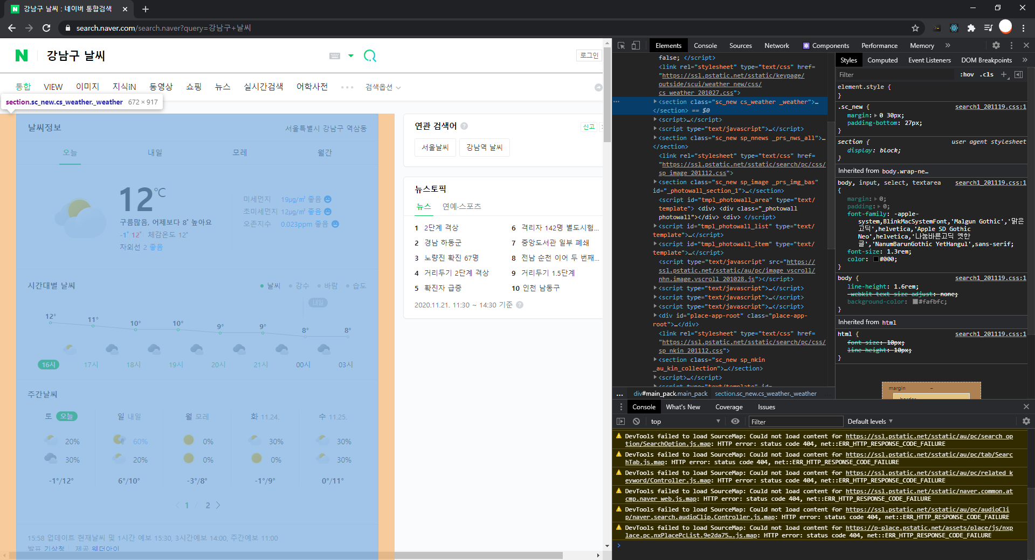Image resolution: width=1035 pixels, height=560 pixels.
Task: Switch to Computed styles tab
Action: pos(882,60)
